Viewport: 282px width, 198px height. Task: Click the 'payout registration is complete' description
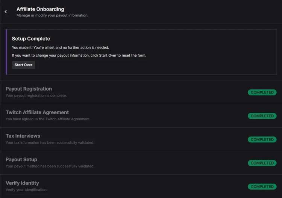click(36, 95)
